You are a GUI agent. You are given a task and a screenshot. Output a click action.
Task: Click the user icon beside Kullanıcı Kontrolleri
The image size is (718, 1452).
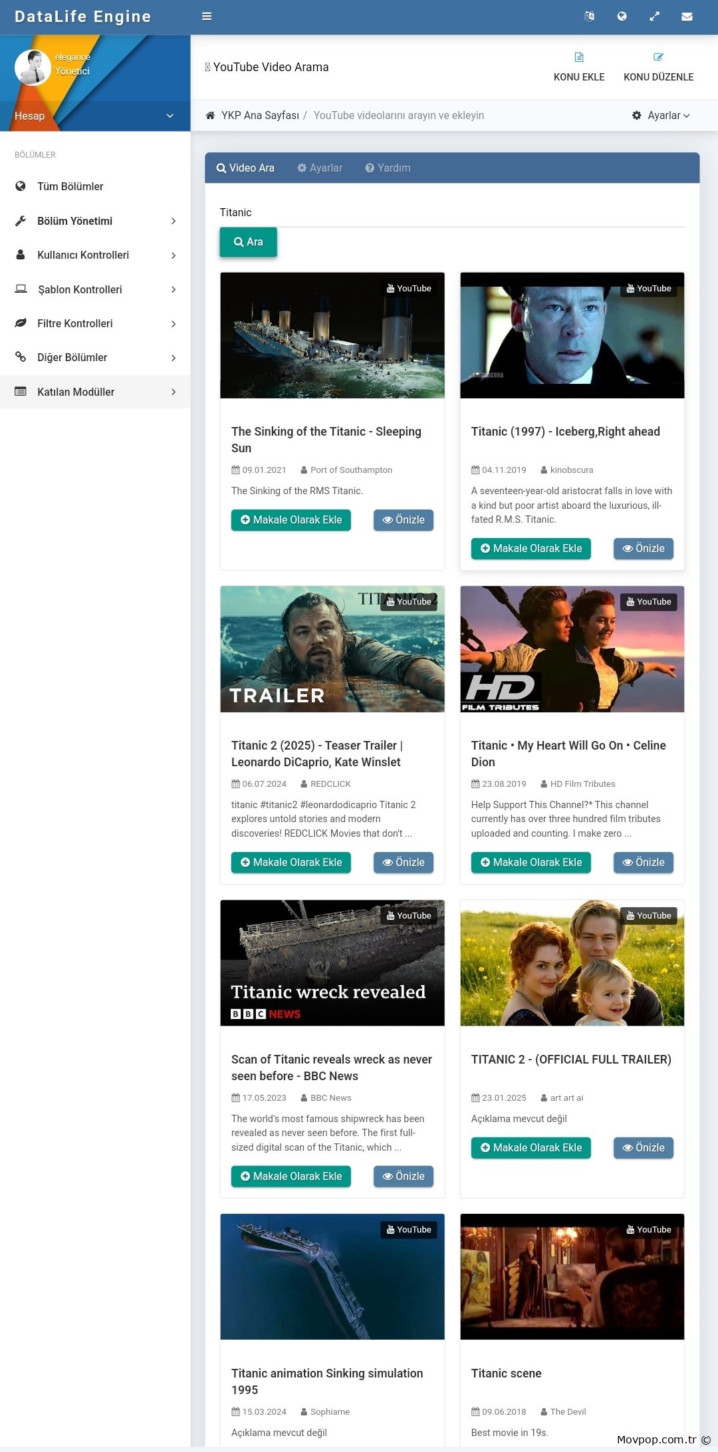21,255
